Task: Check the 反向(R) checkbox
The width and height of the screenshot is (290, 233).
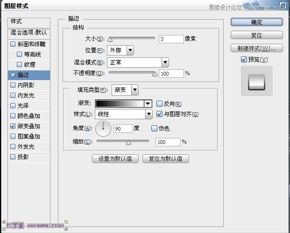Action: tap(159, 104)
